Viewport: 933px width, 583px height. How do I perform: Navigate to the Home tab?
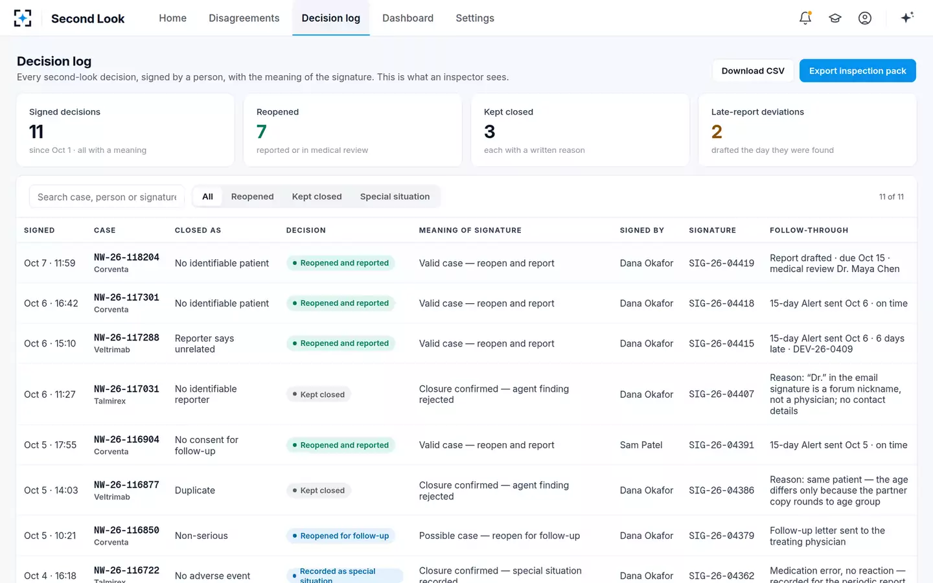[x=172, y=18]
